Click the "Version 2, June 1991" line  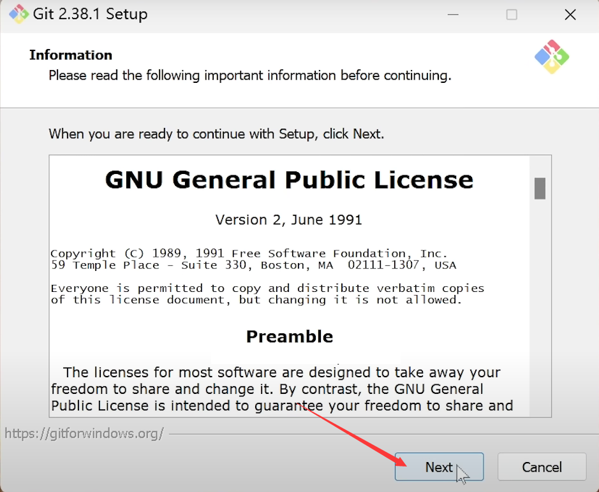(x=288, y=220)
